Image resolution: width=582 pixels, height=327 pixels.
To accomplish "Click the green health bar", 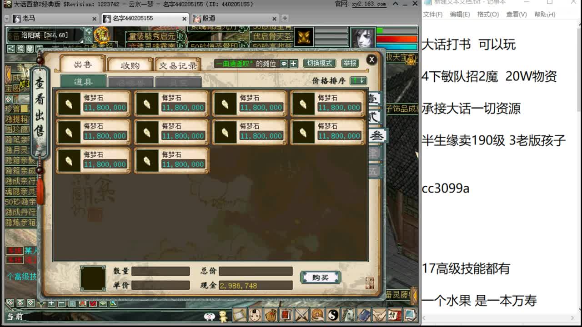I will 396,30.
